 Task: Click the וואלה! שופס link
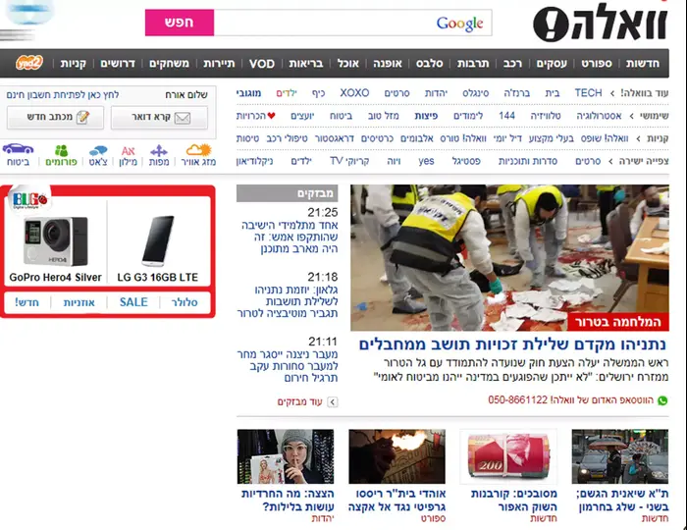(605, 138)
